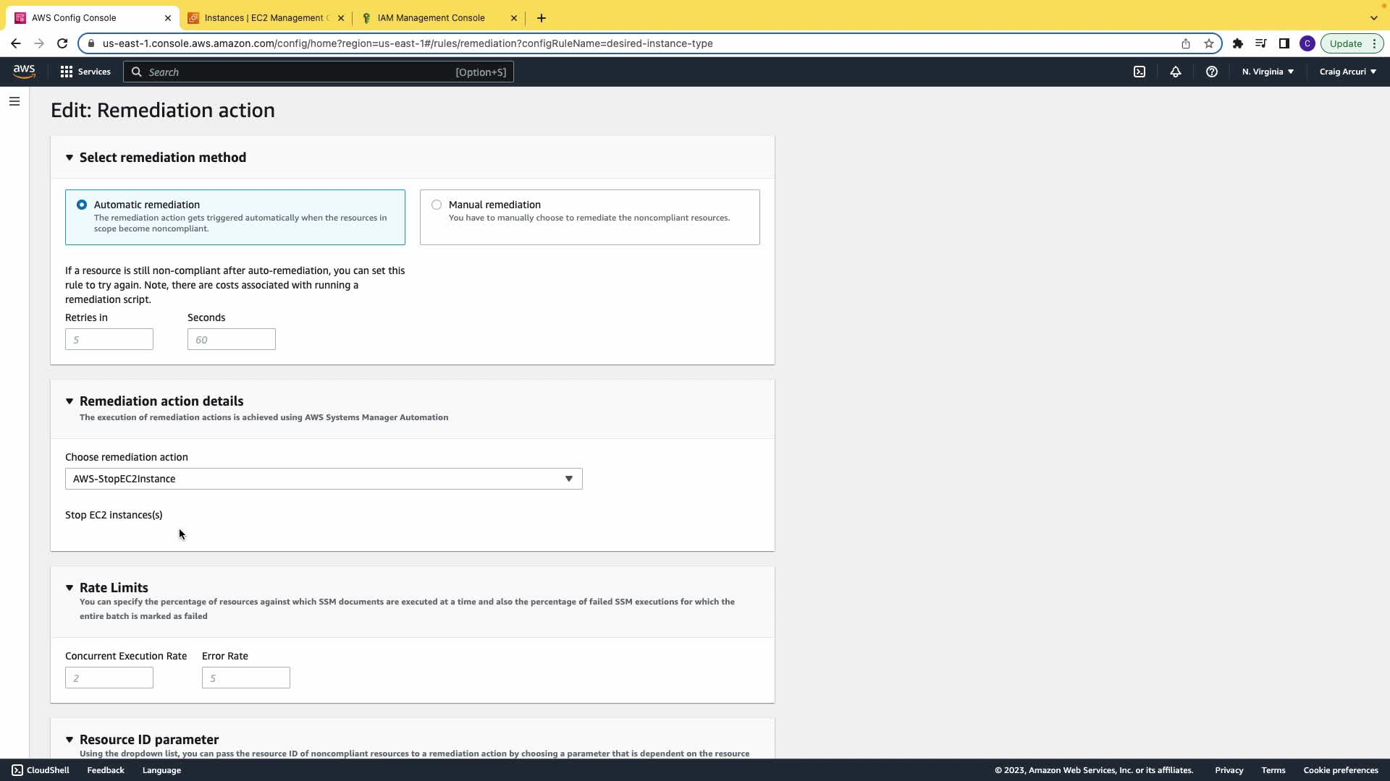Bookmark the page with the star icon

click(1209, 43)
